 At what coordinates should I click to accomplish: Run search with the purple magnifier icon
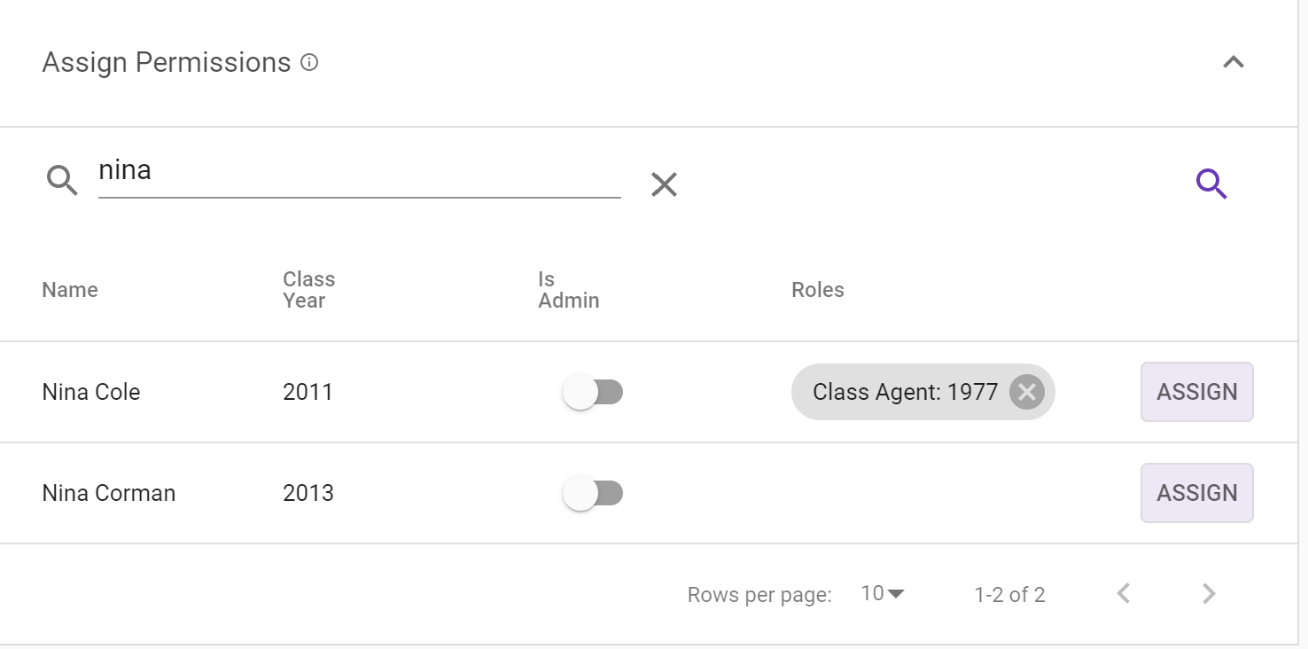tap(1211, 184)
